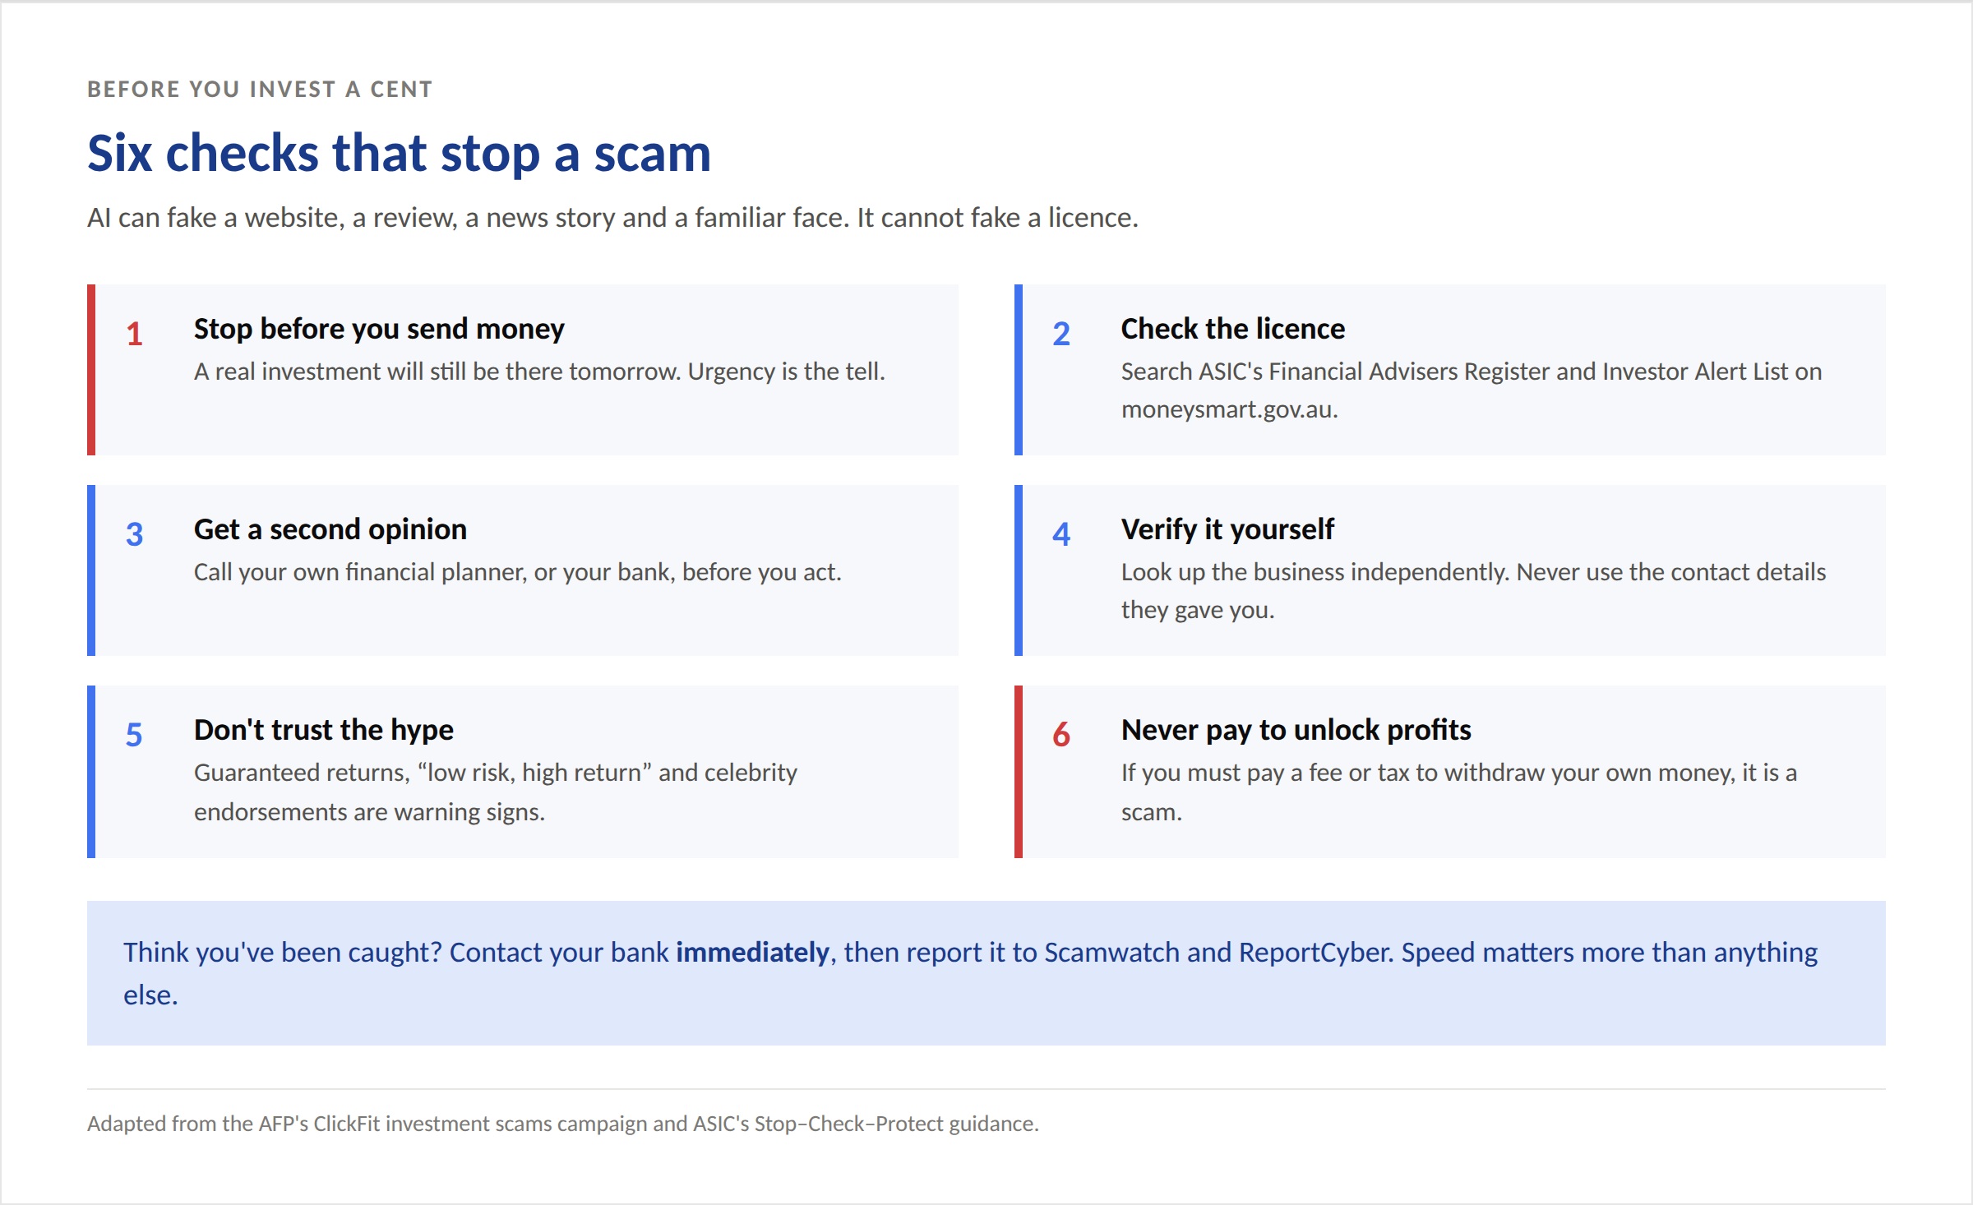Click 'Scamwatch and ReportCyber' in the banner
1973x1205 pixels.
click(1218, 952)
